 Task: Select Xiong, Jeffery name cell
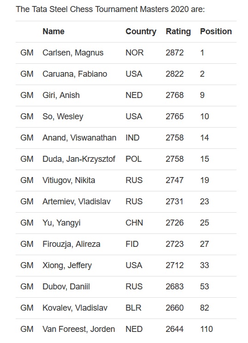[x=67, y=265]
